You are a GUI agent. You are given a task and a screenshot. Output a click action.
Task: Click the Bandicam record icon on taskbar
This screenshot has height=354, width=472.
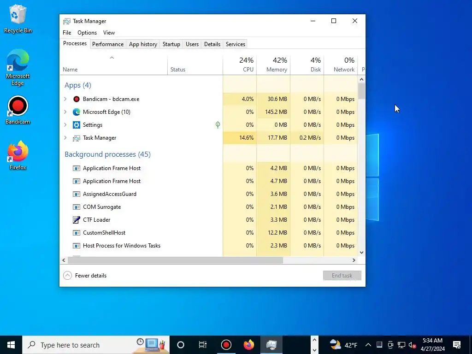[x=226, y=345]
